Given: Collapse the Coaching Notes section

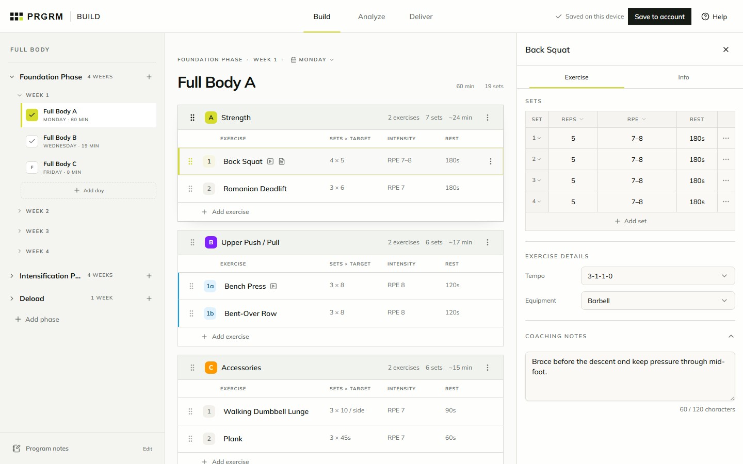Looking at the screenshot, I should pyautogui.click(x=731, y=336).
